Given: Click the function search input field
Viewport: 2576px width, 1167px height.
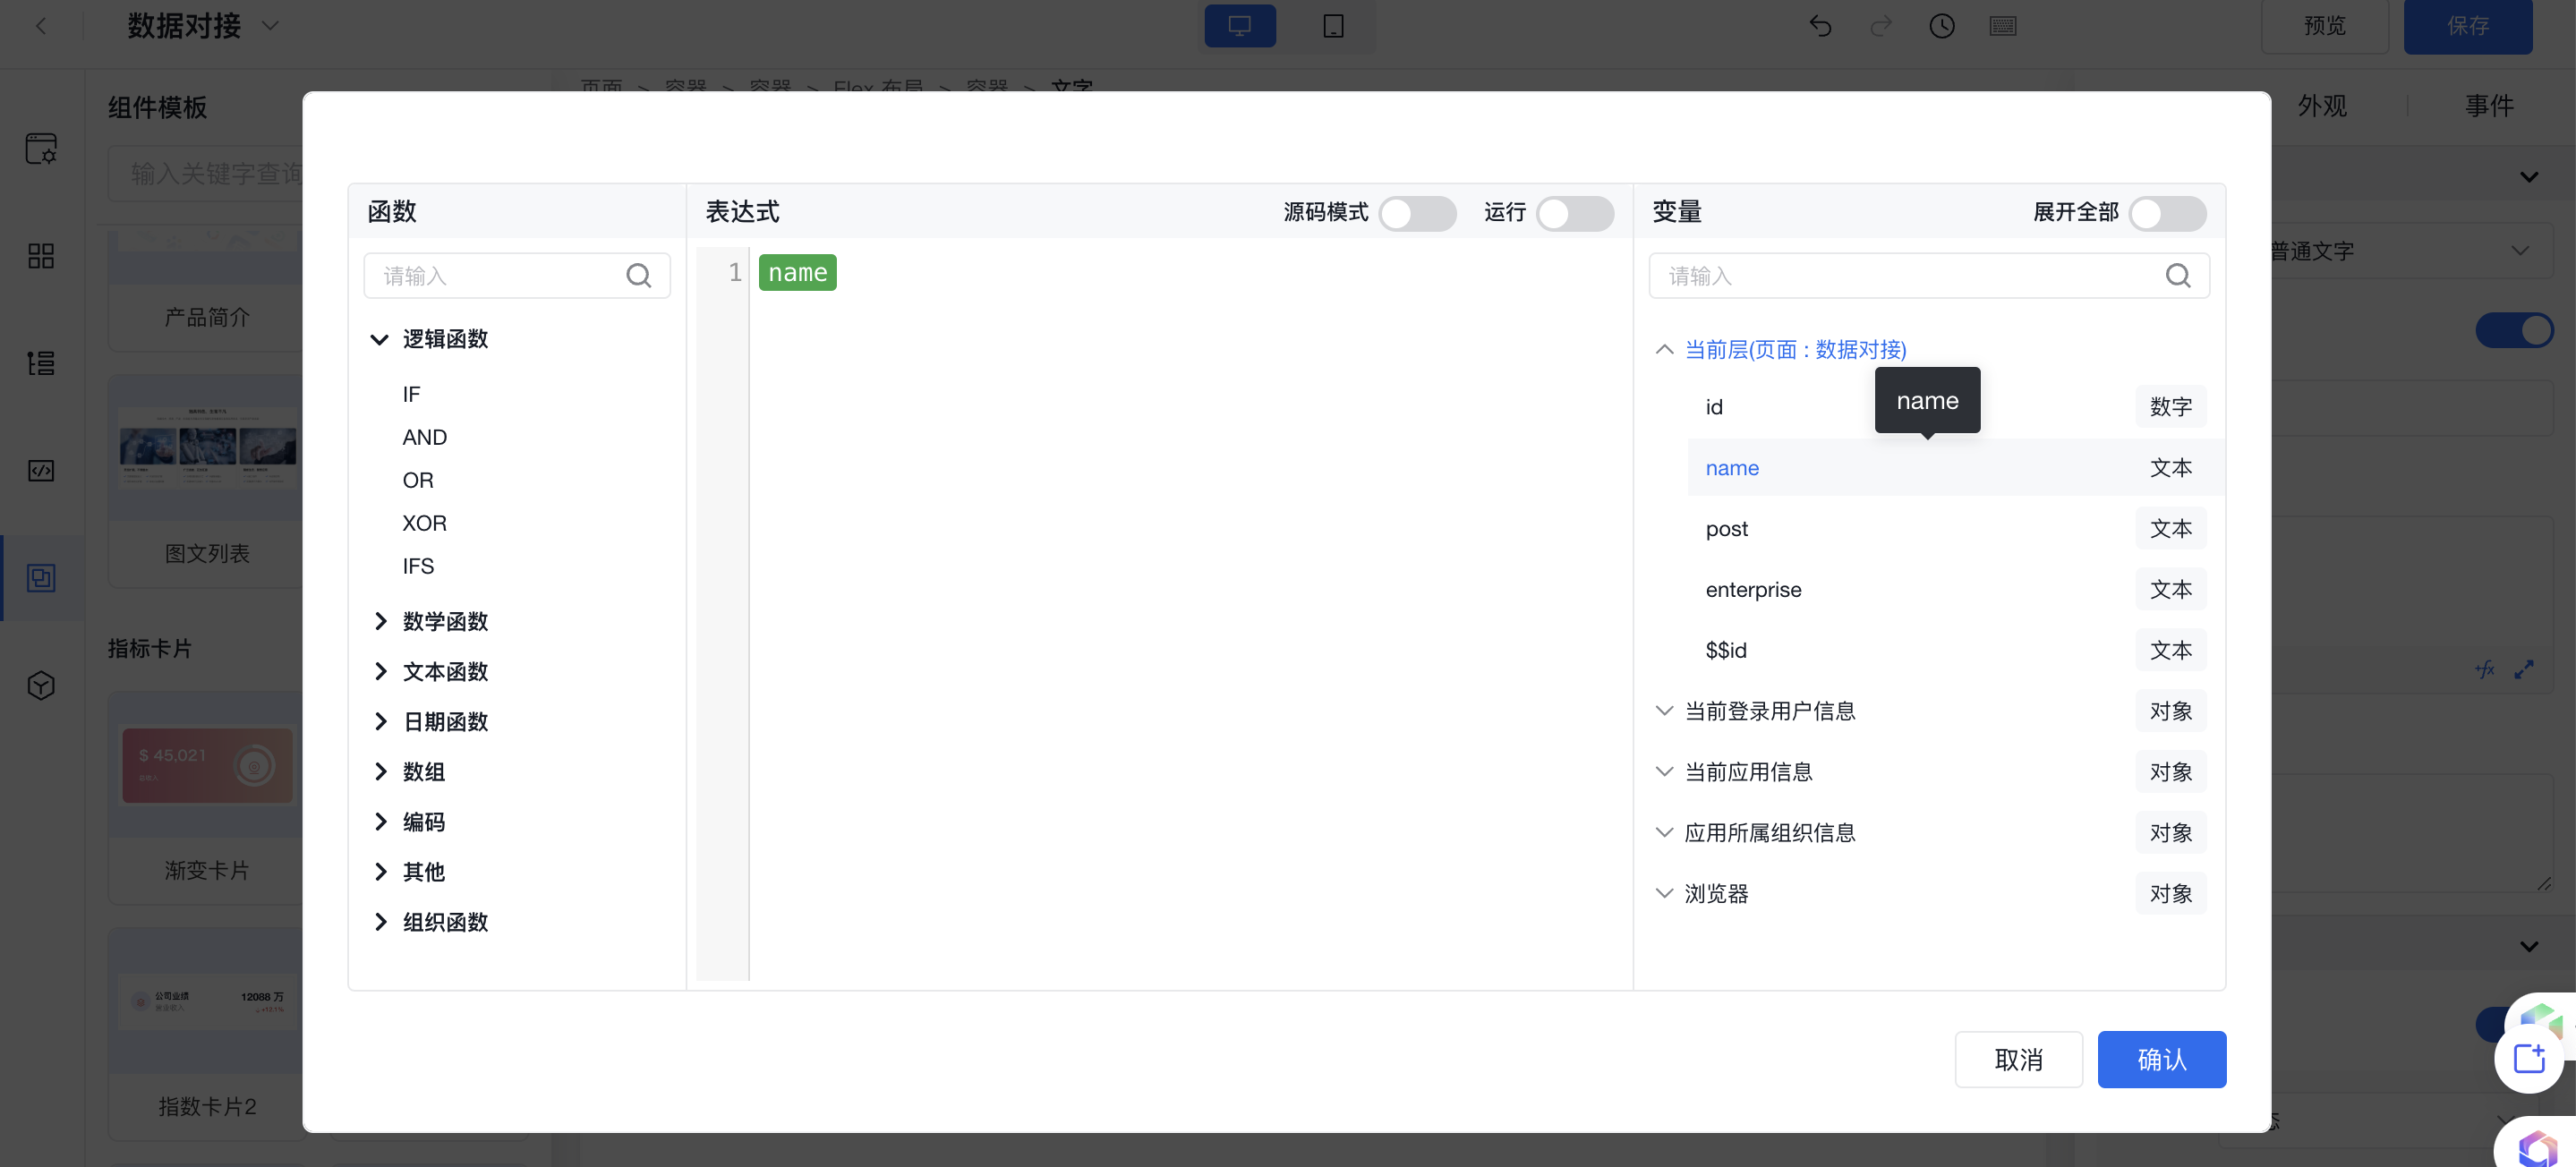Looking at the screenshot, I should pos(516,275).
